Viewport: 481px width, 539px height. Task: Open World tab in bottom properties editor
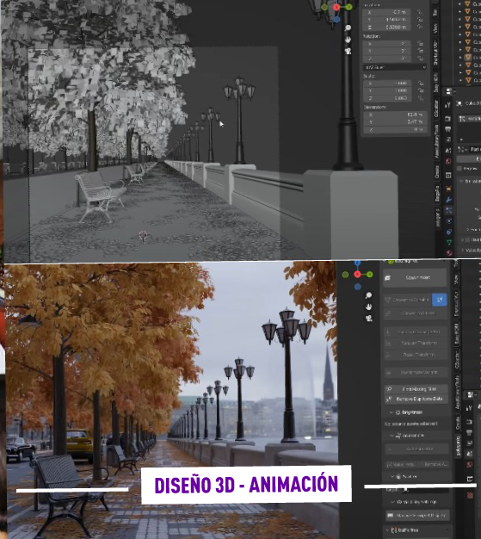pyautogui.click(x=470, y=465)
